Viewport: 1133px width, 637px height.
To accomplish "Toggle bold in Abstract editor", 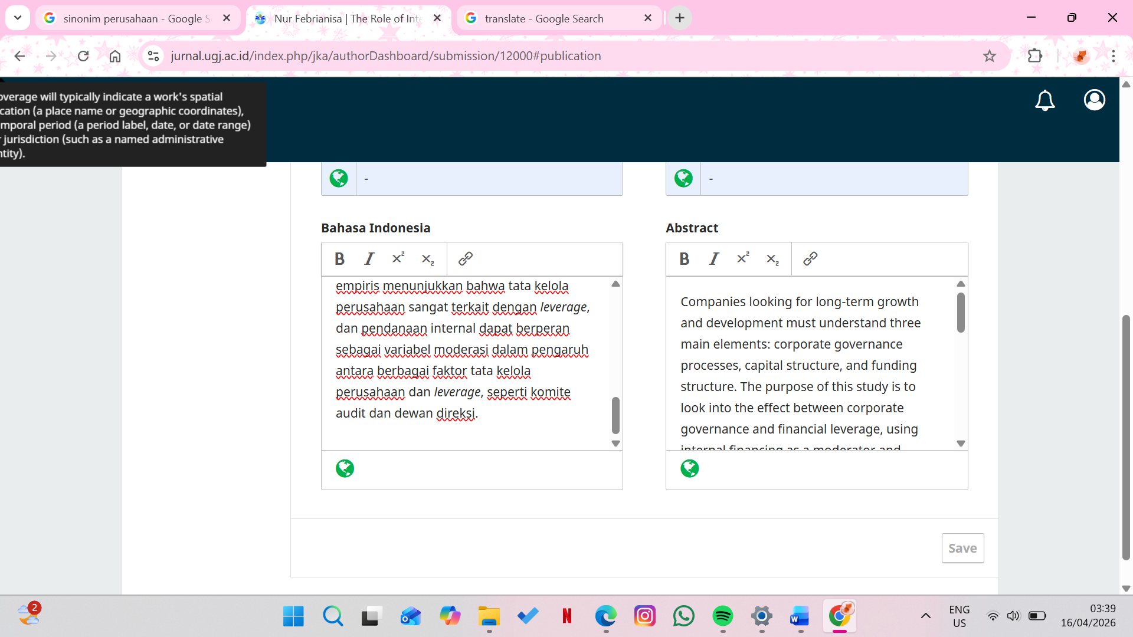I will [x=684, y=259].
